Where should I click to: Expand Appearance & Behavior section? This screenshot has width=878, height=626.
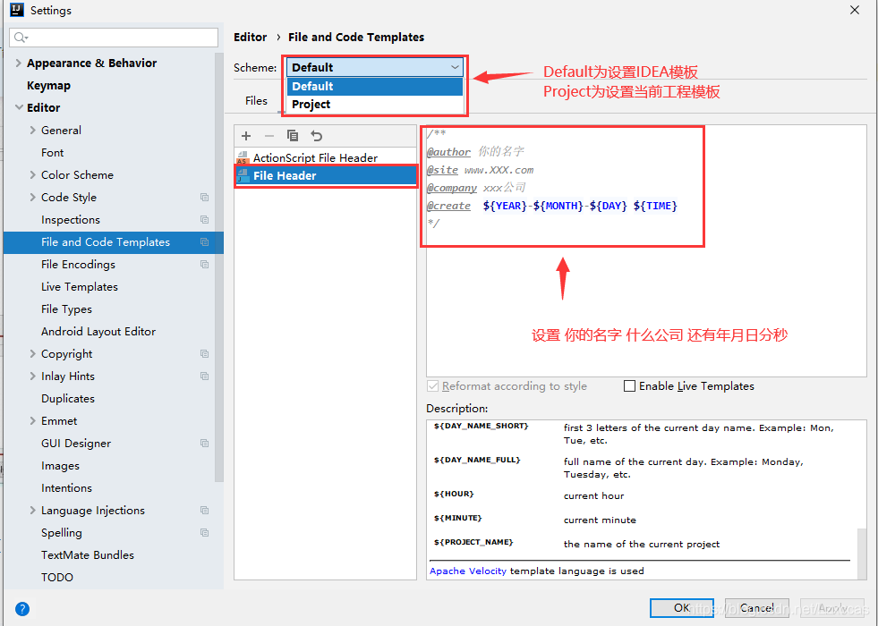[19, 63]
